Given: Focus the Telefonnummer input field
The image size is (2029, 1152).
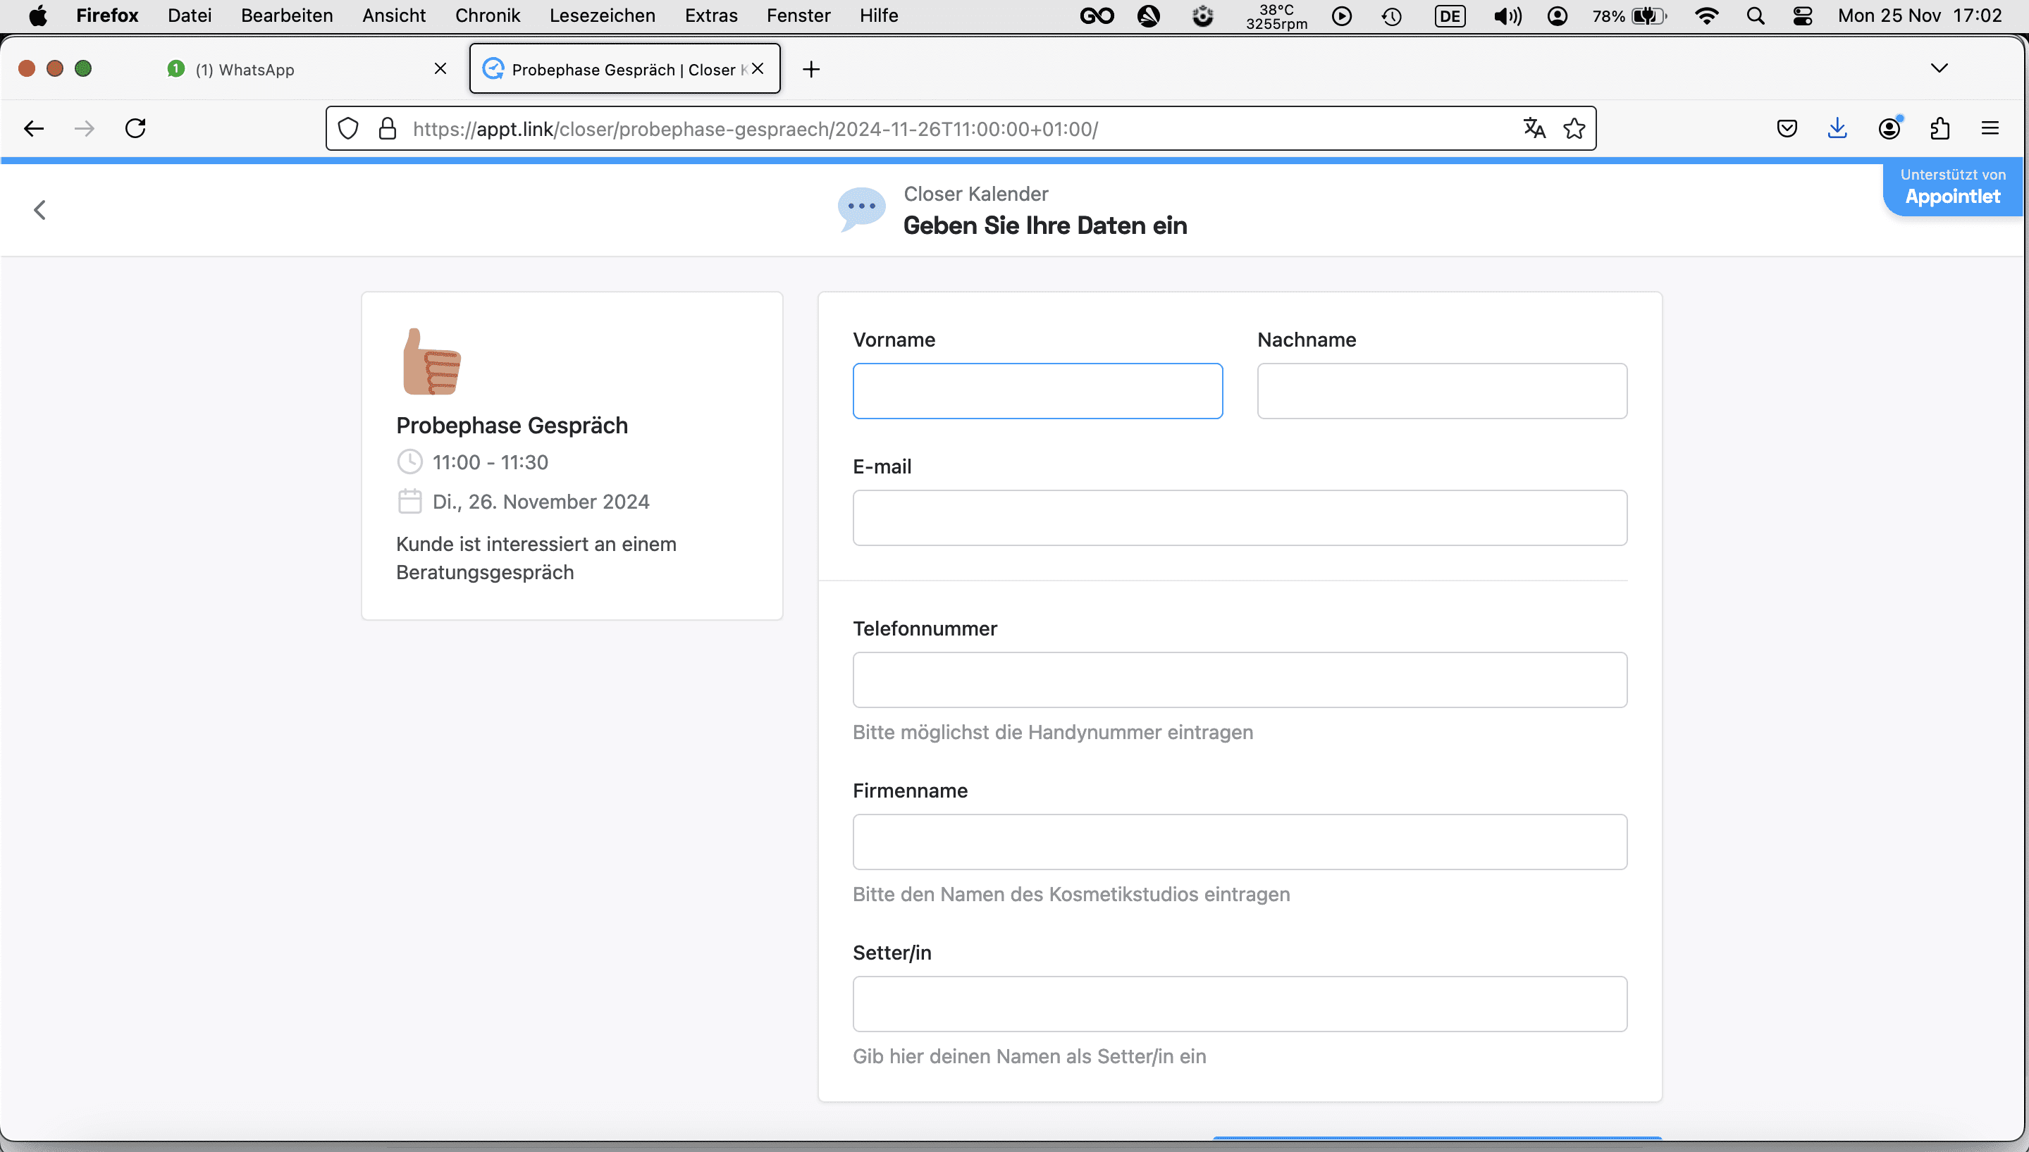Looking at the screenshot, I should [x=1239, y=680].
